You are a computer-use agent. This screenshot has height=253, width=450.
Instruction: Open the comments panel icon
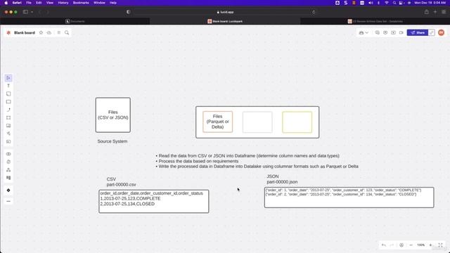pos(377,33)
